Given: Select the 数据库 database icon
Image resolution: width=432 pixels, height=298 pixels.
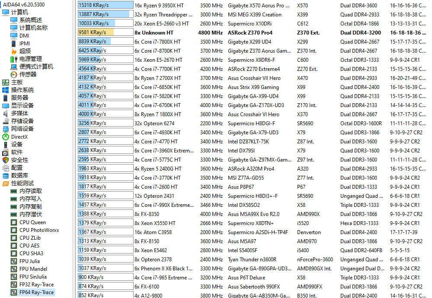Looking at the screenshot, I should [6, 175].
